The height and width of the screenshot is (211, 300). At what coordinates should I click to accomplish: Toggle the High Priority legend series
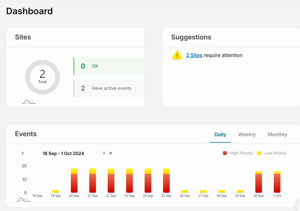(238, 153)
